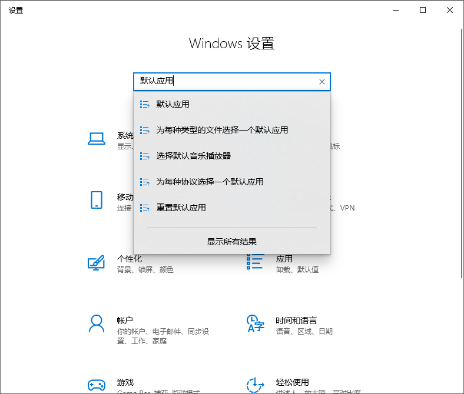Click the 时间和语言 clock icon
The image size is (464, 394).
(256, 323)
